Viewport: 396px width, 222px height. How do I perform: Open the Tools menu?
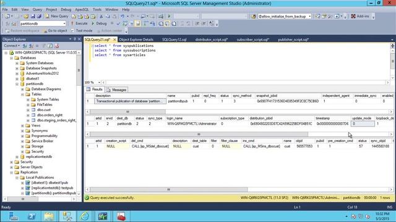click(x=97, y=10)
